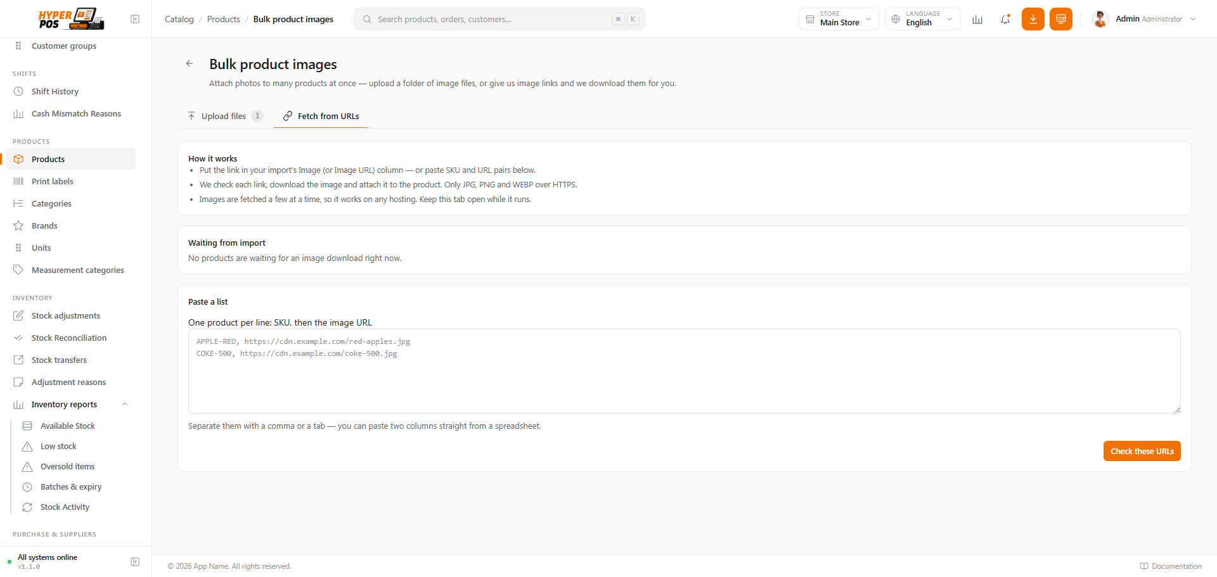Click the Available Stock database icon
The width and height of the screenshot is (1217, 577).
[x=27, y=426]
